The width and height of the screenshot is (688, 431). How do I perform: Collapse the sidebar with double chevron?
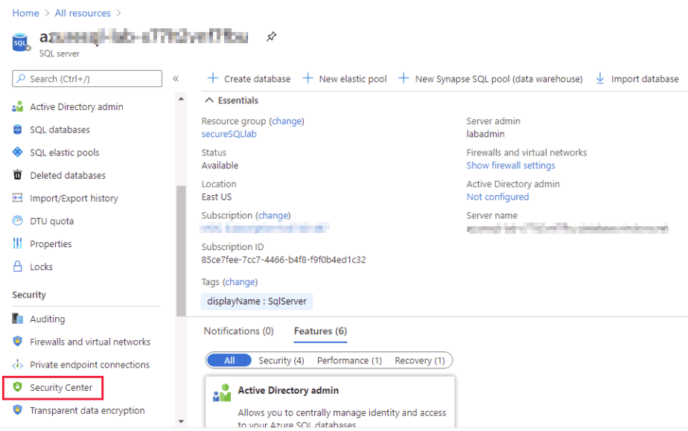[x=176, y=79]
